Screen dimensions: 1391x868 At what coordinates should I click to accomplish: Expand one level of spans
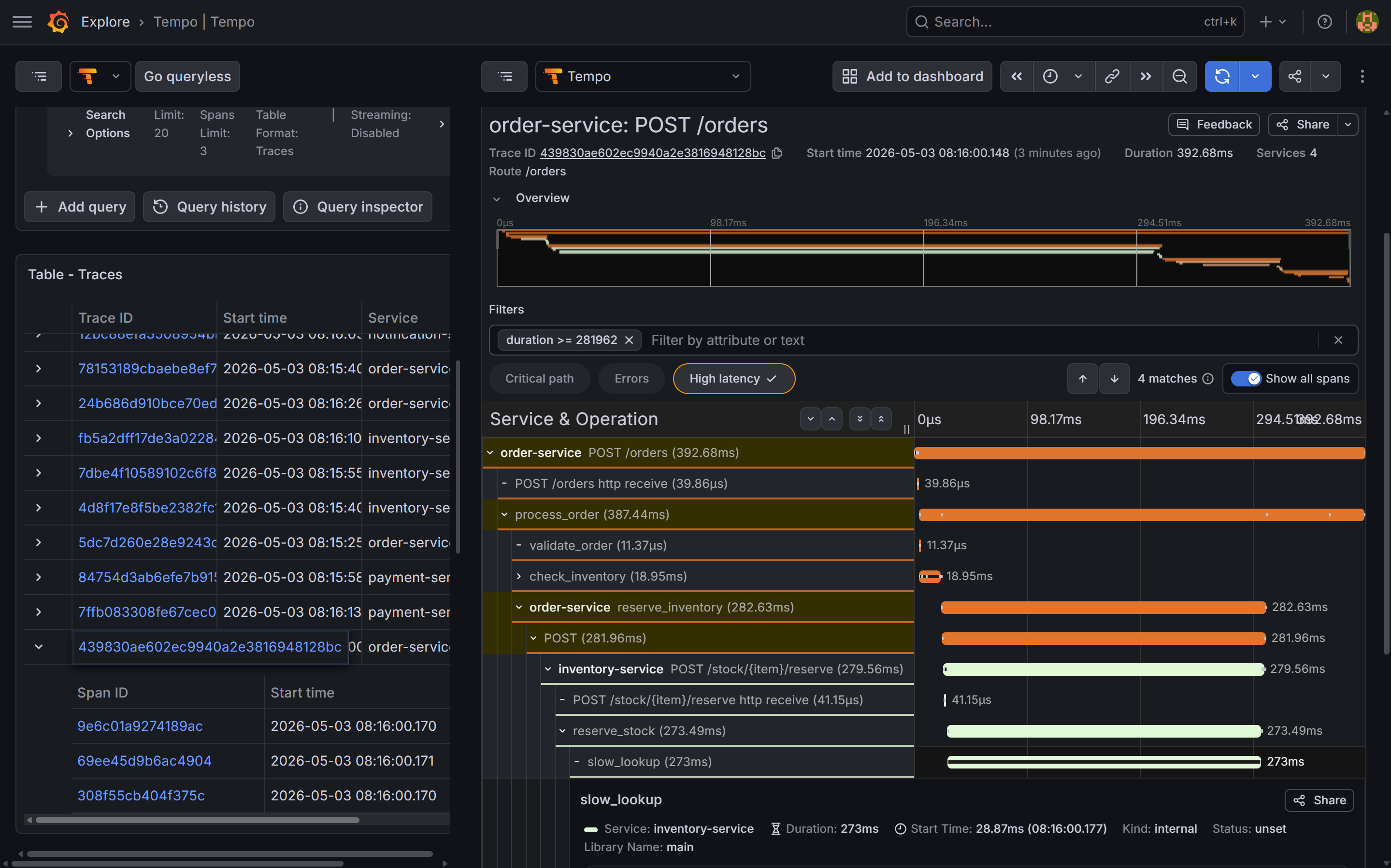811,419
